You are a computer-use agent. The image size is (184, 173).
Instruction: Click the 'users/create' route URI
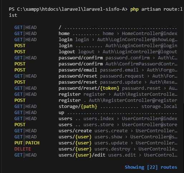(x=75, y=131)
